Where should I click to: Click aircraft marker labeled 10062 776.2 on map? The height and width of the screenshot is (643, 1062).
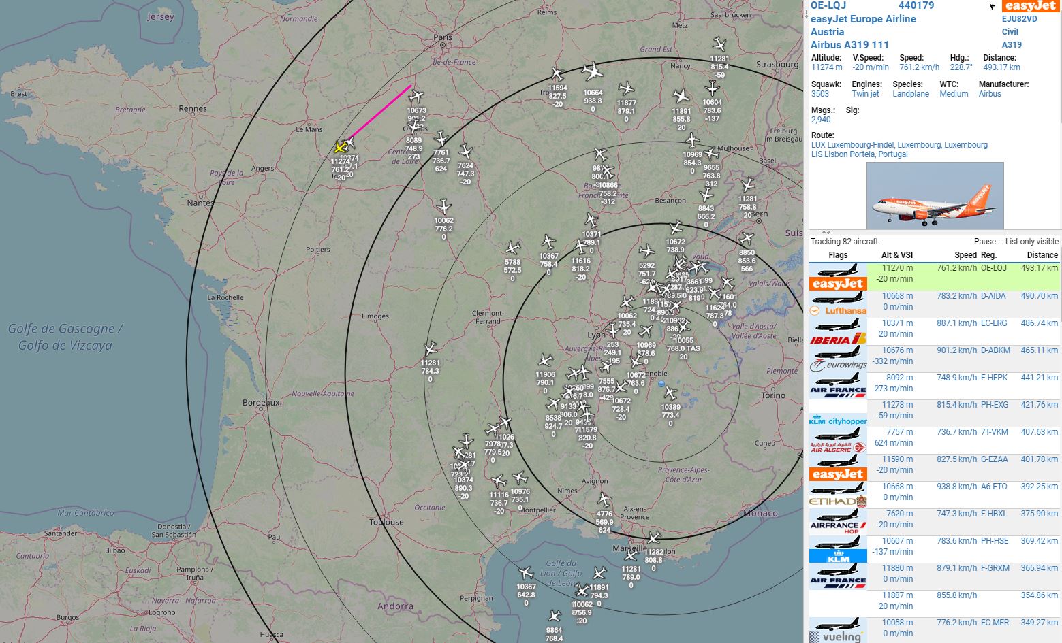pos(444,206)
